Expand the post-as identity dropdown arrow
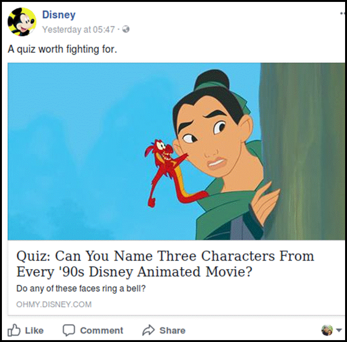 (339, 330)
